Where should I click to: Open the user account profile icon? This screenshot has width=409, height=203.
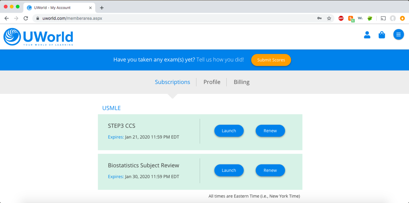[367, 35]
